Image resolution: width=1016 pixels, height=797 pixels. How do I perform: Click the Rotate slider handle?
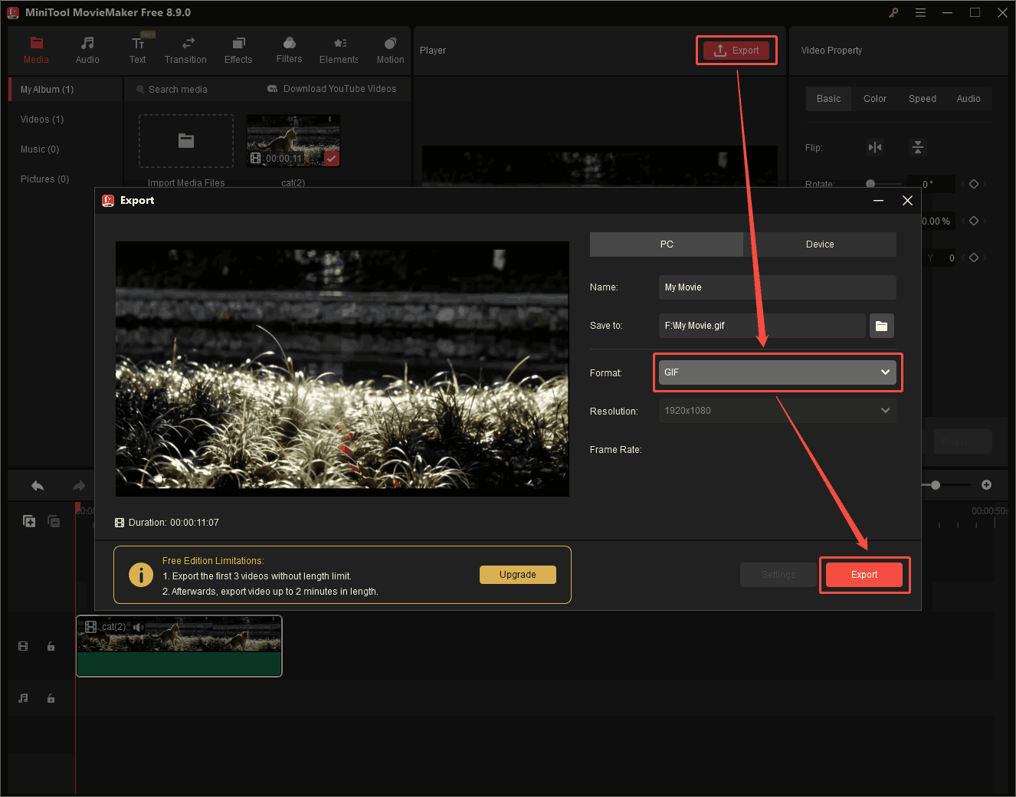870,184
